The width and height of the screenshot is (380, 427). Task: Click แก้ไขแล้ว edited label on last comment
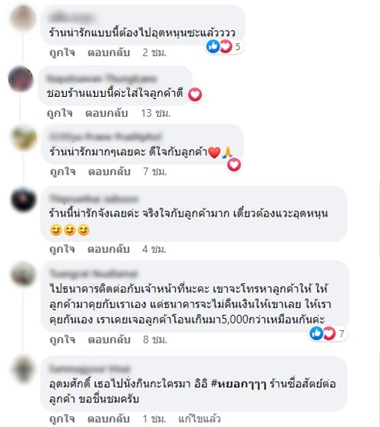click(x=200, y=419)
